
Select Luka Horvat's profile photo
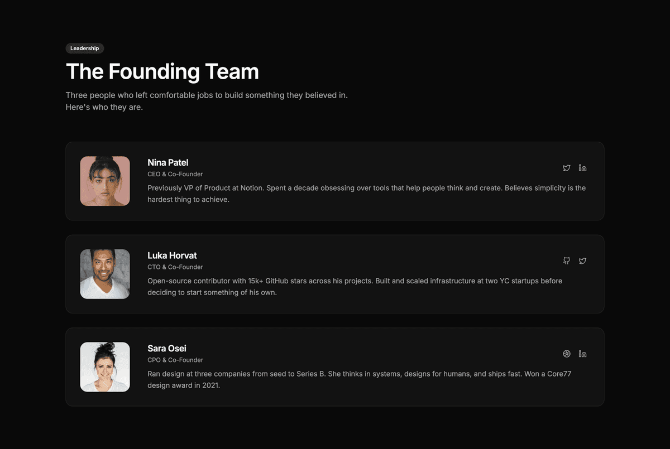(105, 274)
